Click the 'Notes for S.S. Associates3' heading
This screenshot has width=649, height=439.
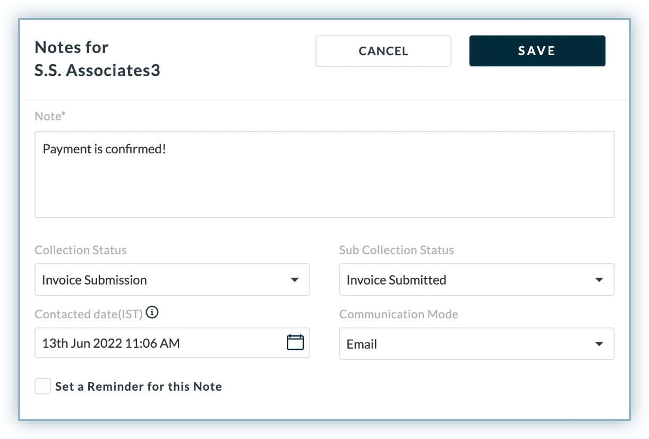pos(97,59)
